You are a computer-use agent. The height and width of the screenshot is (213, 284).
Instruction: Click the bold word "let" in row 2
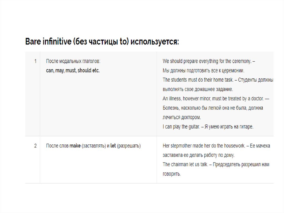(x=113, y=146)
